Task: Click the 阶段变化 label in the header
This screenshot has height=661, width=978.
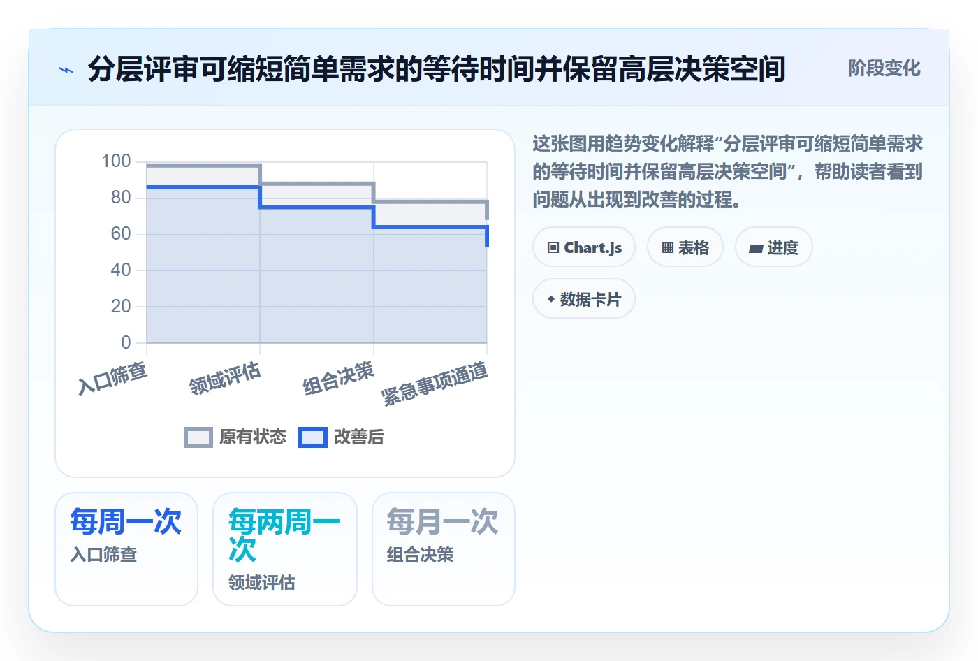Action: click(884, 68)
